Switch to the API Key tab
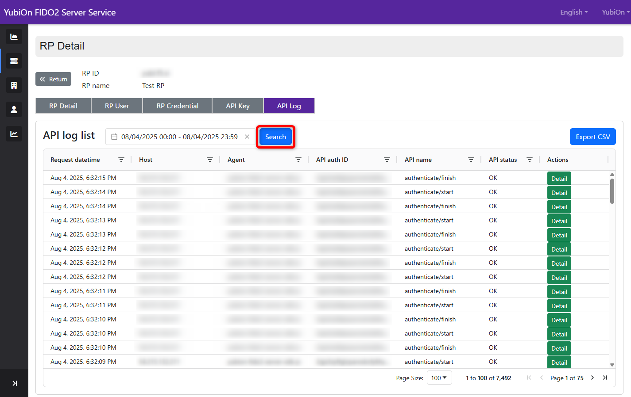The image size is (631, 397). coord(238,106)
